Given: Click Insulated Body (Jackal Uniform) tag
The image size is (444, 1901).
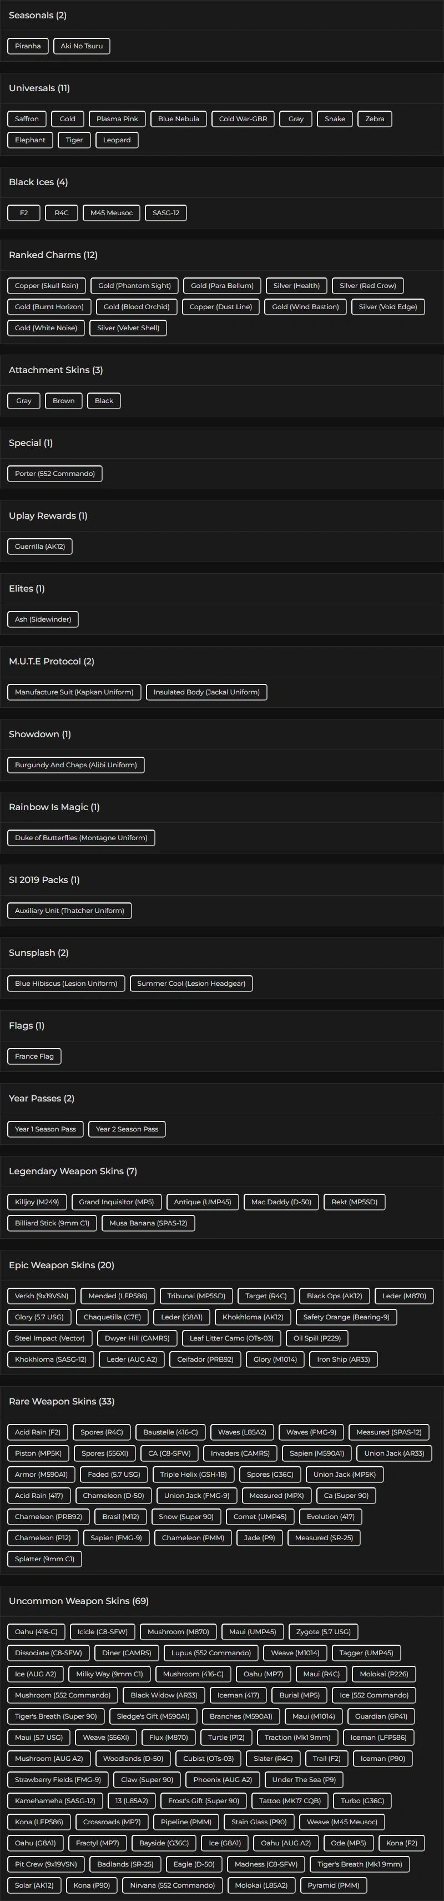Looking at the screenshot, I should coord(206,692).
